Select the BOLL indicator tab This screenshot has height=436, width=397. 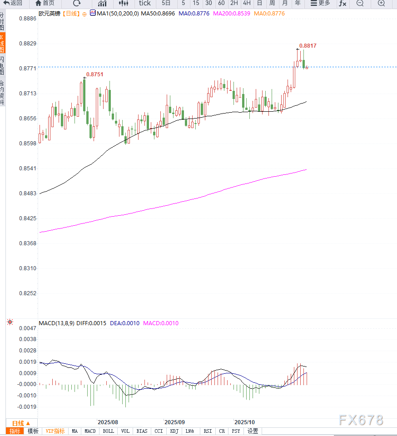108,431
